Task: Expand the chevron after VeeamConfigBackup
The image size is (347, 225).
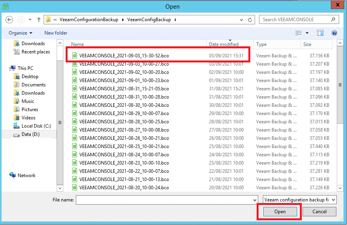Action: click(175, 20)
